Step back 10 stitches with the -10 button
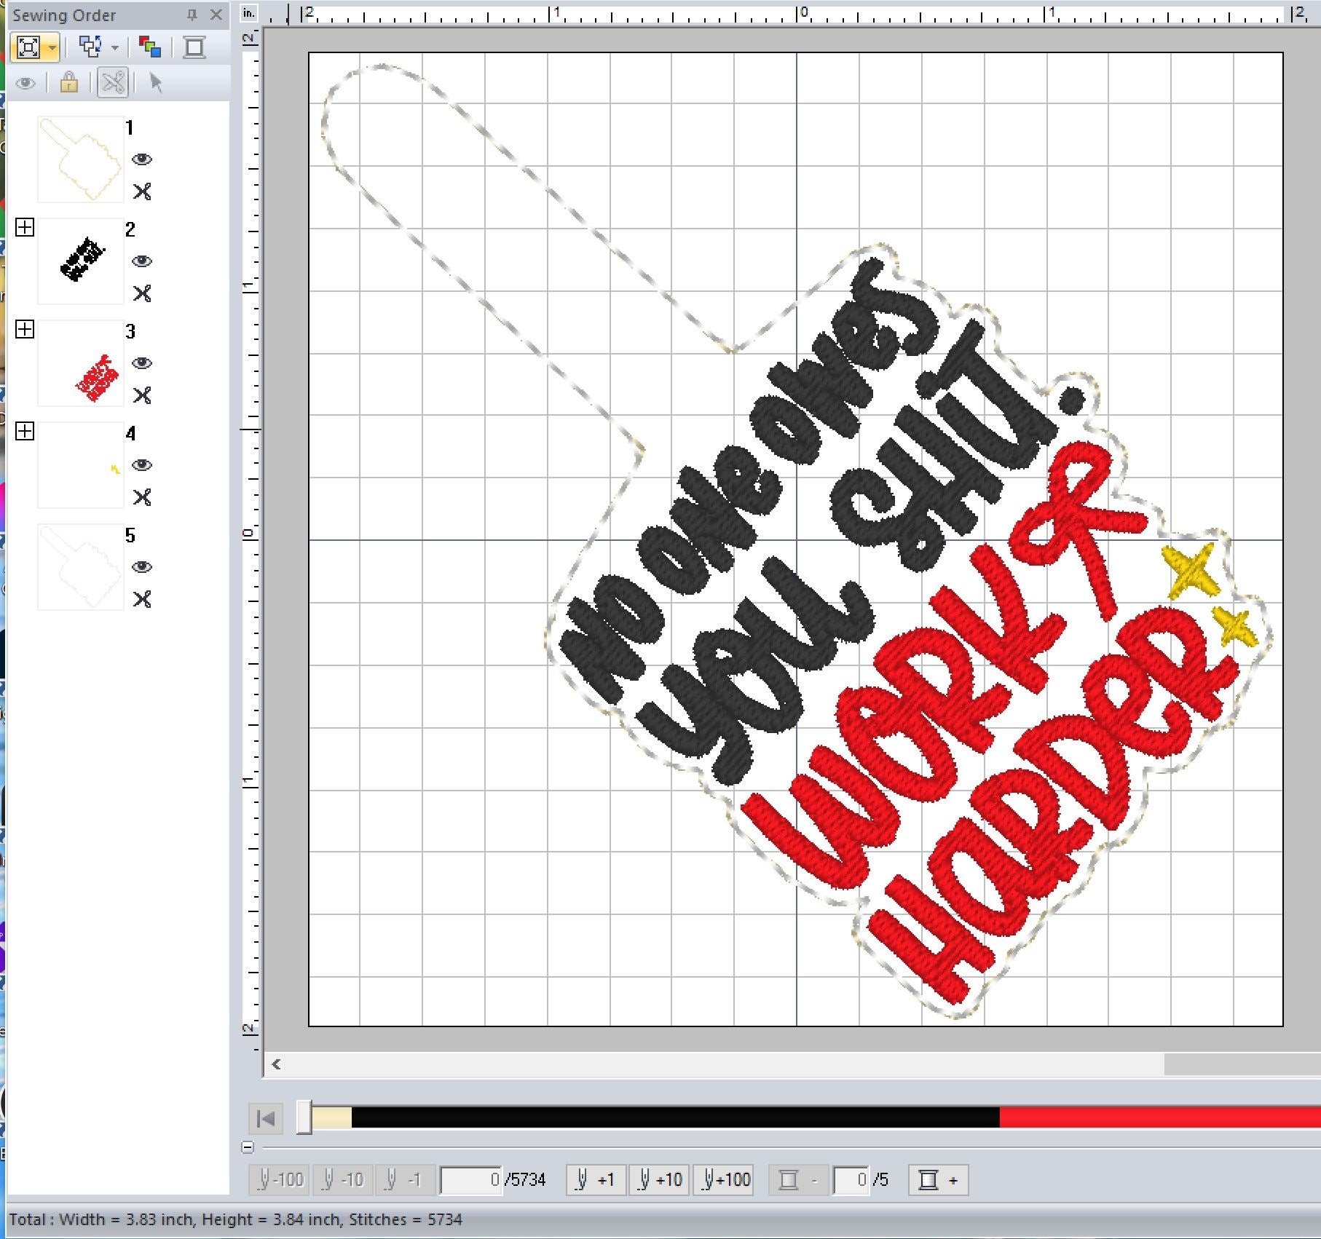 coord(342,1180)
